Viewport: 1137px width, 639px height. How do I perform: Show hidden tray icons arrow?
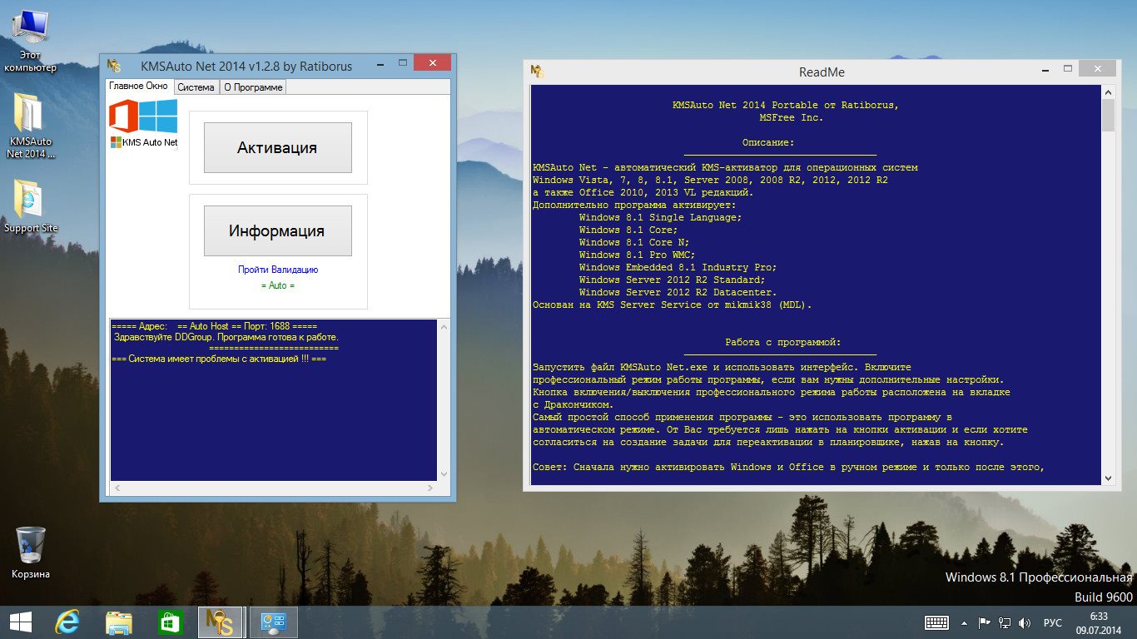click(965, 622)
